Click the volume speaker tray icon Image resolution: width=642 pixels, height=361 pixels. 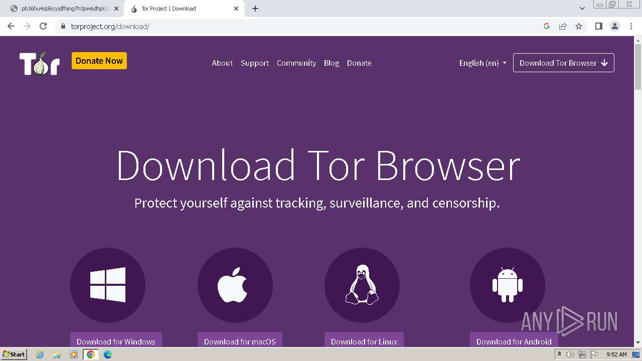(x=570, y=354)
